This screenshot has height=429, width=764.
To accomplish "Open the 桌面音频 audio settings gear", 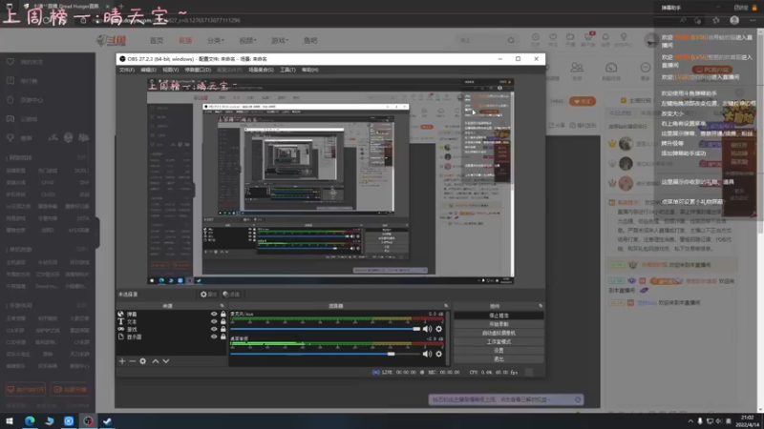I will pos(439,354).
